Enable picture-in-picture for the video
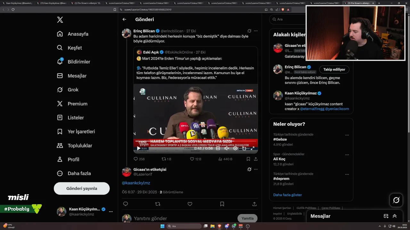The height and width of the screenshot is (230, 410). click(x=244, y=148)
